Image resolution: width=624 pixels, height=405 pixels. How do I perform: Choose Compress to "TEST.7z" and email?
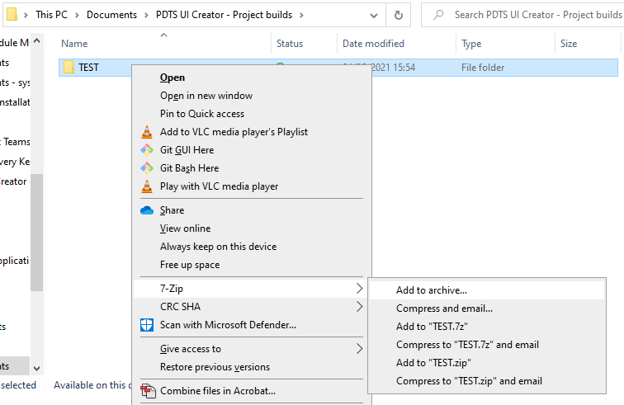click(468, 345)
